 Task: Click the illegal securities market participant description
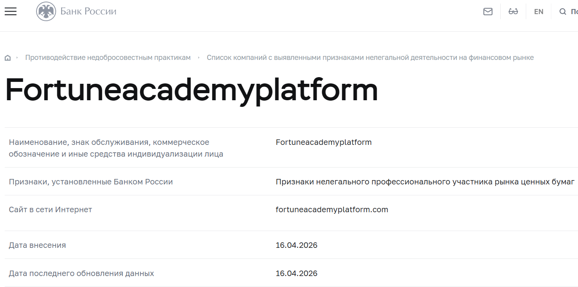[425, 182]
